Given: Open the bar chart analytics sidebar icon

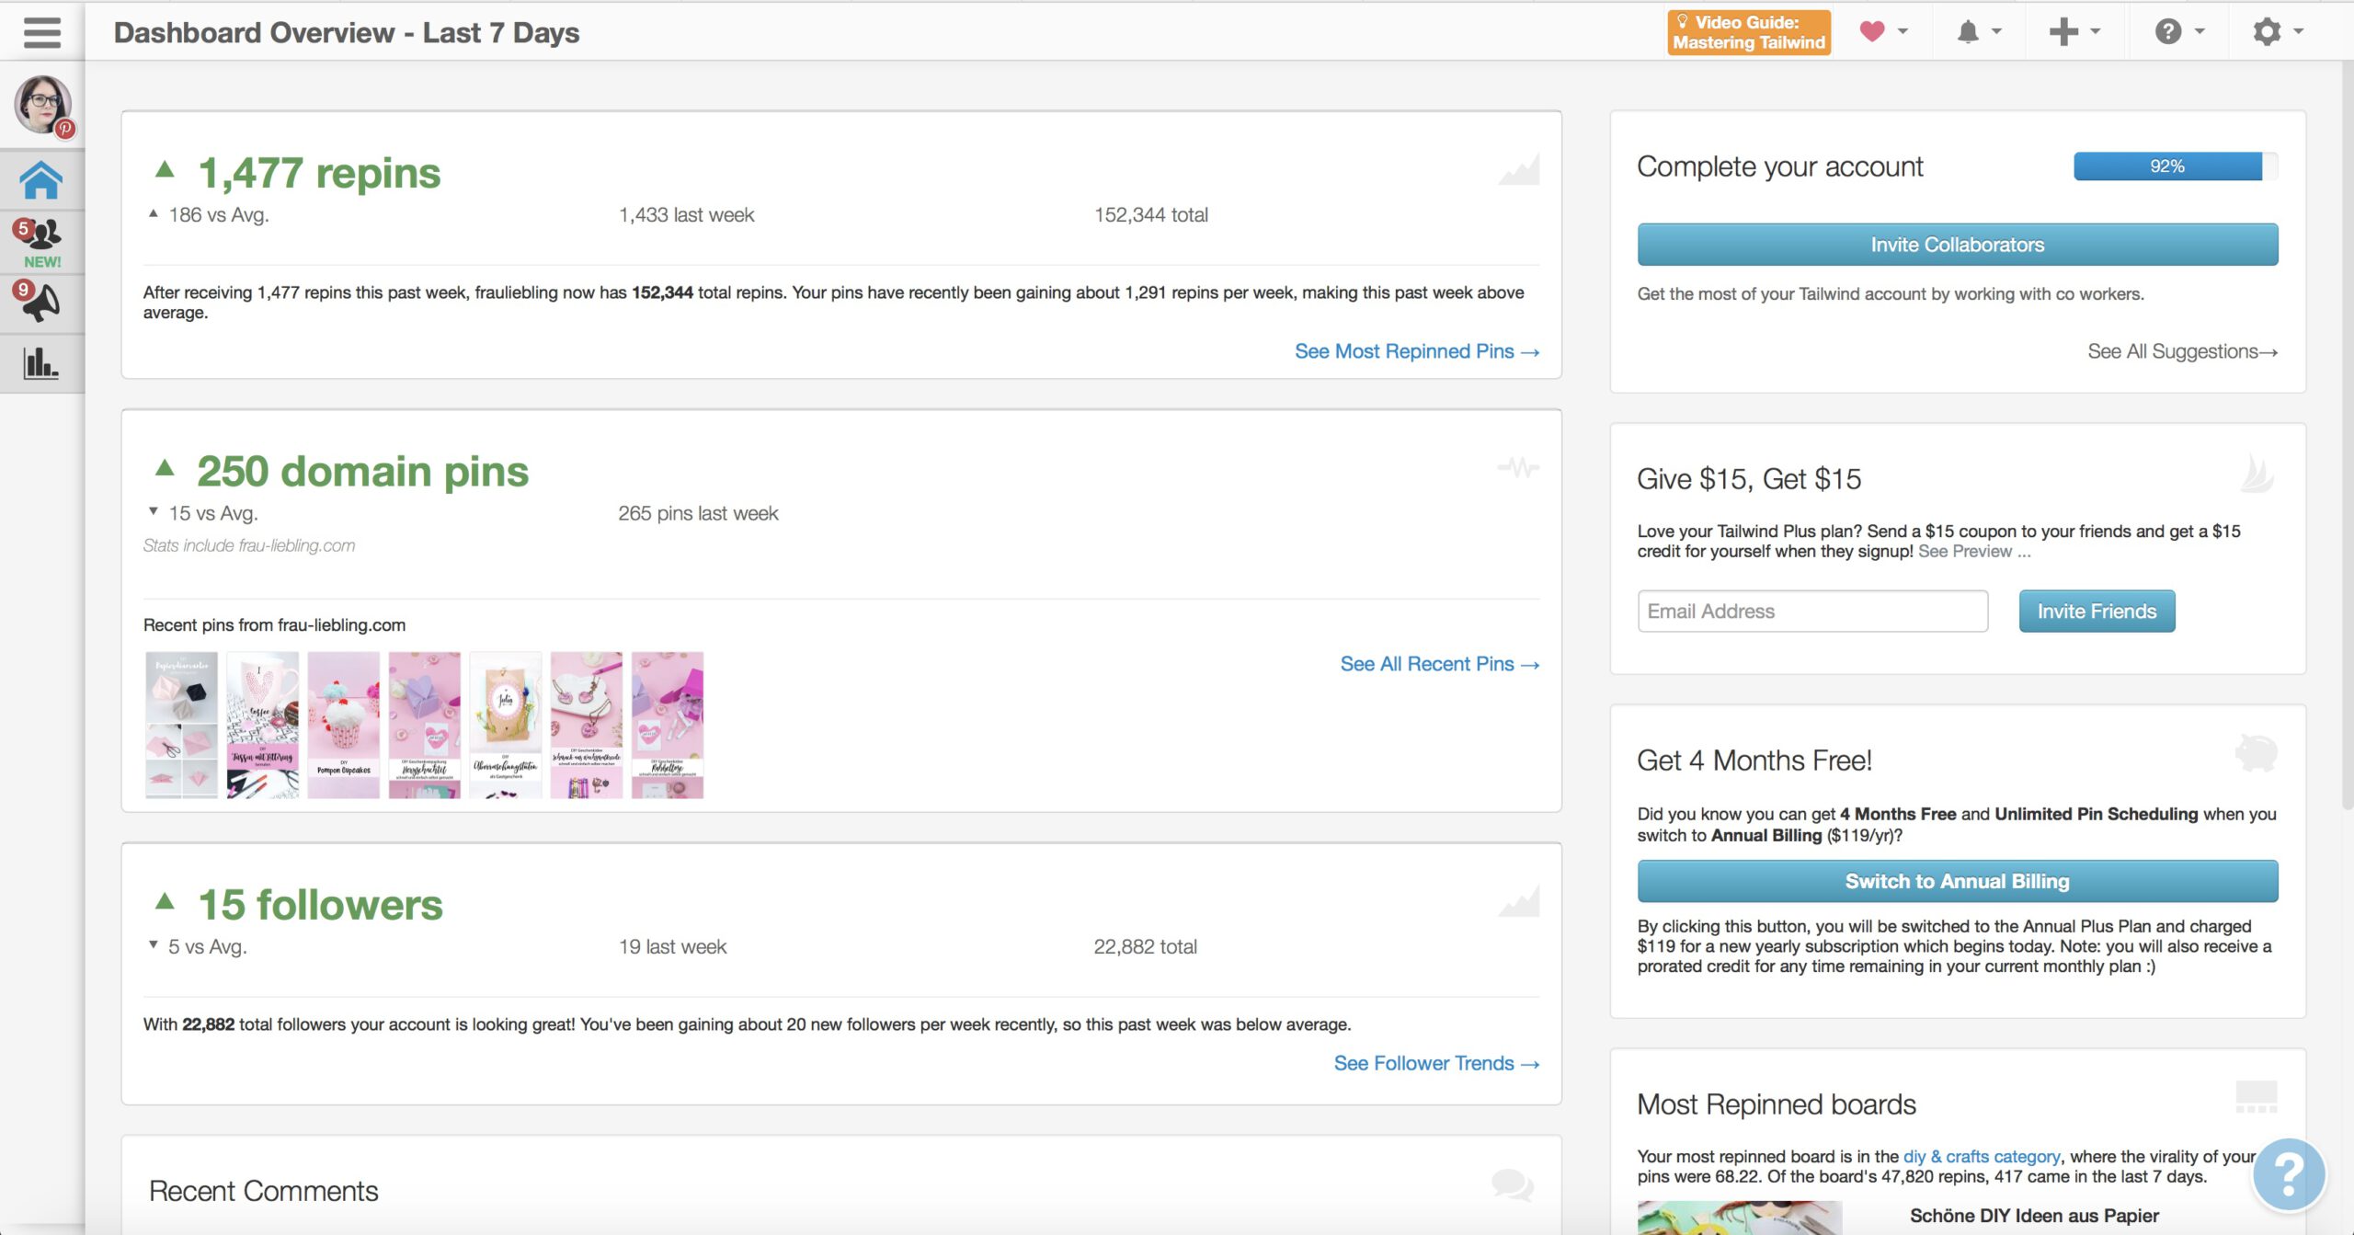Looking at the screenshot, I should coord(41,362).
